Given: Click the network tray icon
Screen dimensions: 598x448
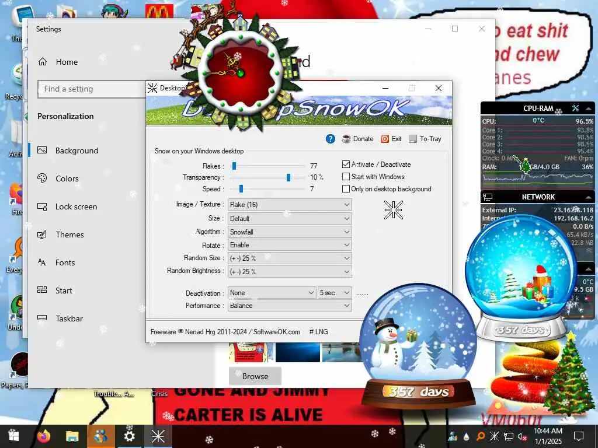Looking at the screenshot, I should [509, 436].
